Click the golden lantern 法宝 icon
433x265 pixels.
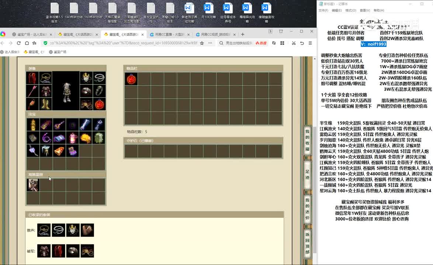coord(33,124)
